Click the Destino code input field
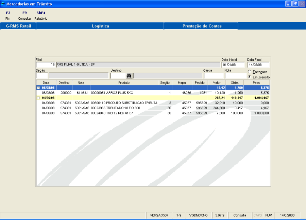 click(118, 76)
